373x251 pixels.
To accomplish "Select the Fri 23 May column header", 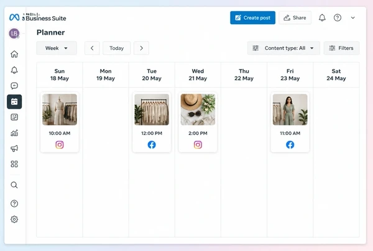I will click(290, 75).
